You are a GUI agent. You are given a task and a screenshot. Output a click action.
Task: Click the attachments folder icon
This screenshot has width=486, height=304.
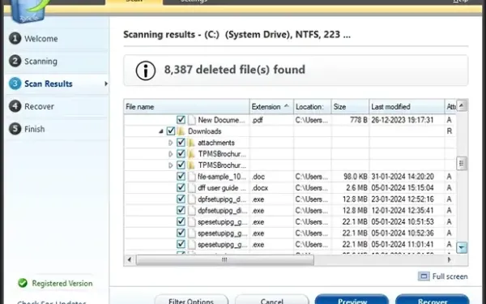click(191, 143)
